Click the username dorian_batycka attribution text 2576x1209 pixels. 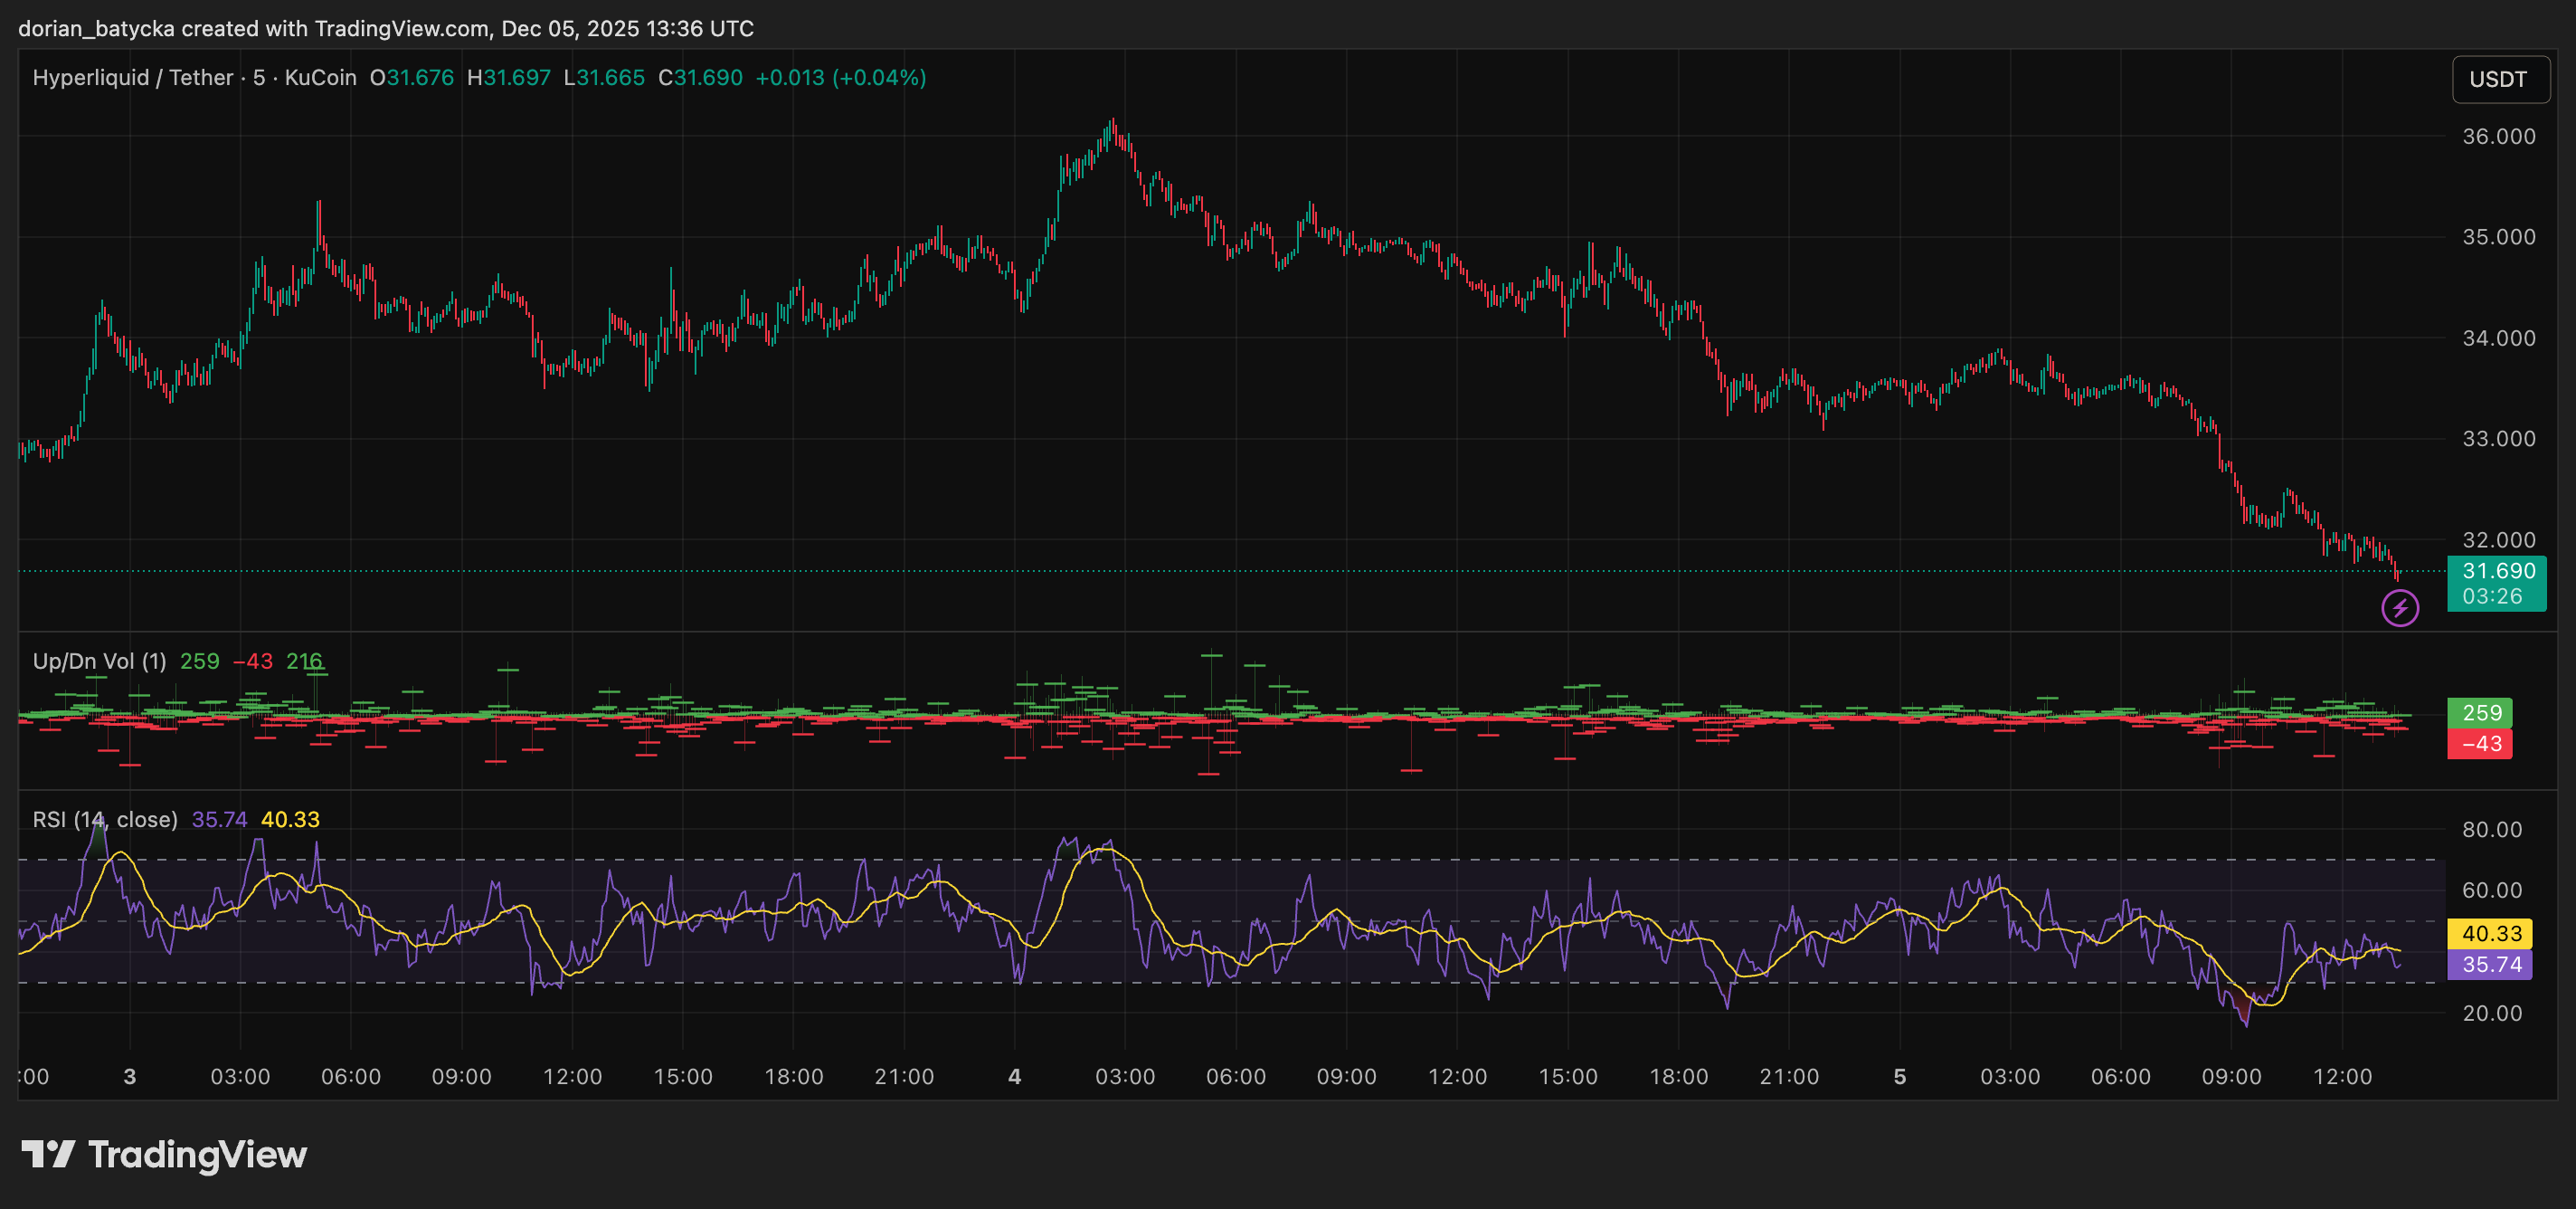click(x=96, y=28)
